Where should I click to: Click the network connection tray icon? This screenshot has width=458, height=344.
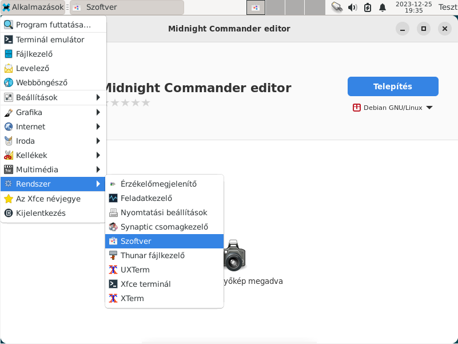[337, 7]
